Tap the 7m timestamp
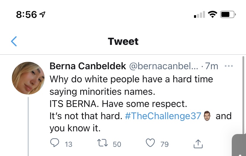Screen dimensions: 246x156 (212, 66)
